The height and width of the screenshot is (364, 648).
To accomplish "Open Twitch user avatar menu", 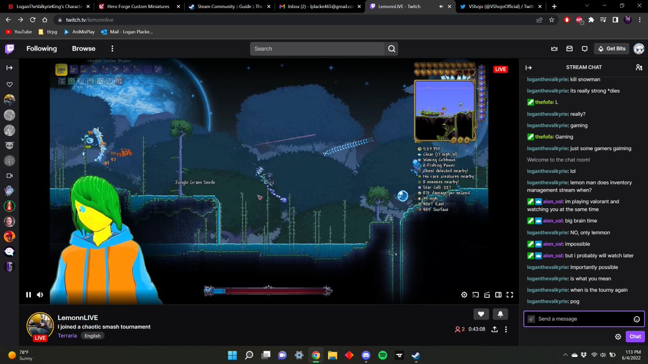I will tap(638, 49).
